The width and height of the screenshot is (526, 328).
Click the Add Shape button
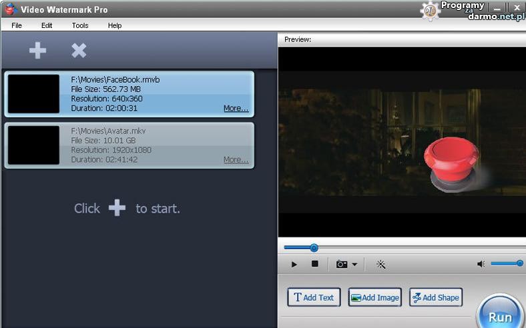click(x=435, y=297)
